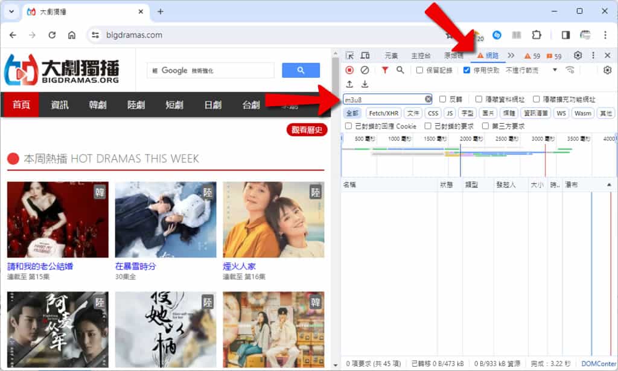Reload the bigdramas.com page
This screenshot has width=618, height=371.
[52, 35]
